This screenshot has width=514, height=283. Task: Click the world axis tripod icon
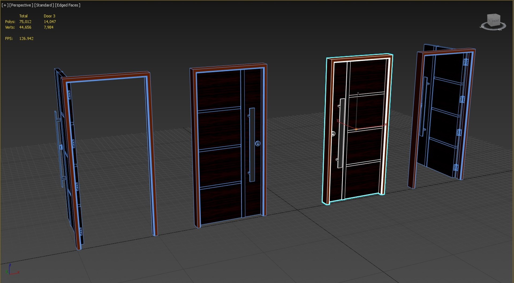[x=12, y=270]
